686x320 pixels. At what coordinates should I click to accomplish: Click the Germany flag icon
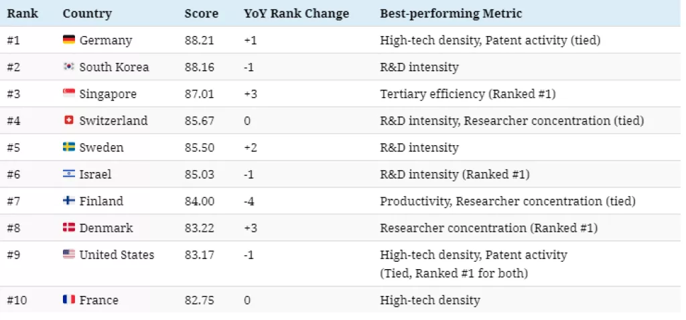(x=68, y=40)
